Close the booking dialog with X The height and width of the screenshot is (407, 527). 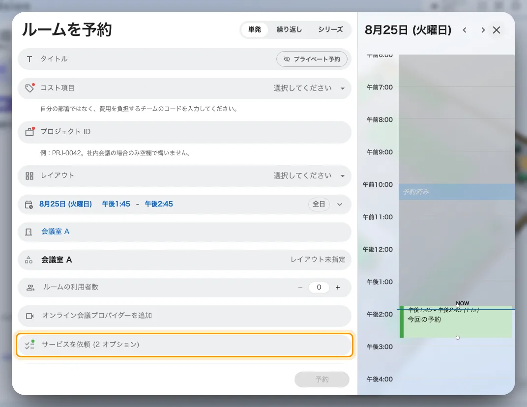(x=497, y=30)
